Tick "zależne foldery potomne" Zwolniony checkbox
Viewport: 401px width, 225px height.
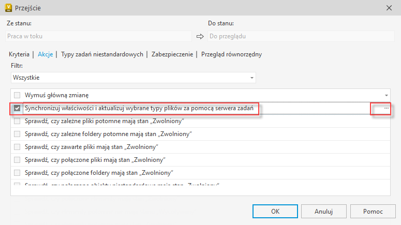[18, 134]
